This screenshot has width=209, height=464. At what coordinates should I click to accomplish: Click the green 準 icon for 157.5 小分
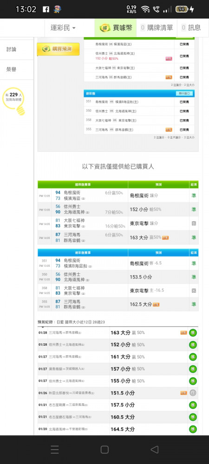pos(193,405)
